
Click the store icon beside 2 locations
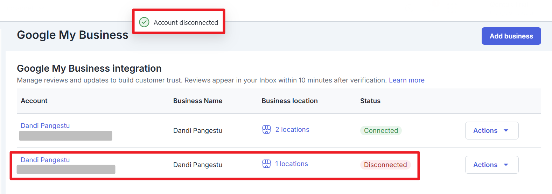[266, 130]
